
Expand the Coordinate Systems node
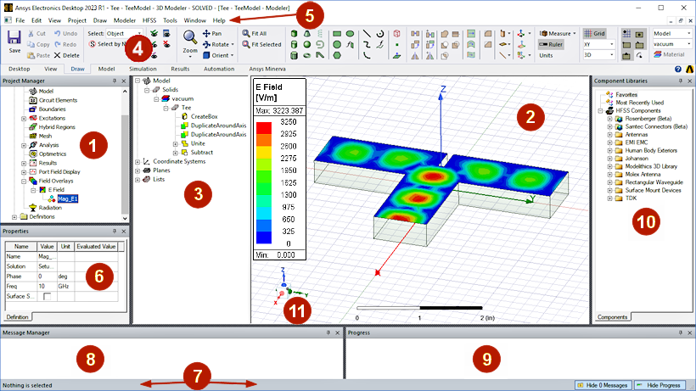coord(138,162)
